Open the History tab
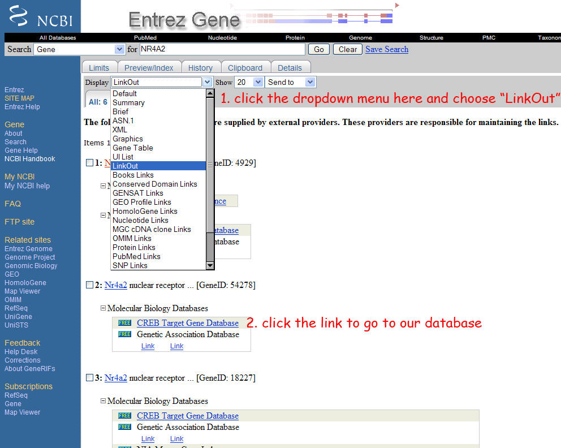 tap(200, 68)
